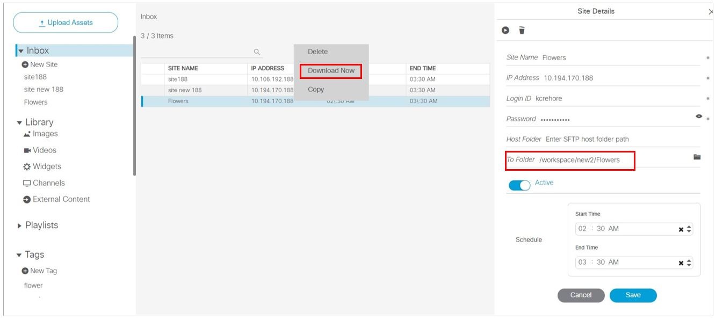
Task: Sort by SITE NAME column header
Action: click(183, 69)
